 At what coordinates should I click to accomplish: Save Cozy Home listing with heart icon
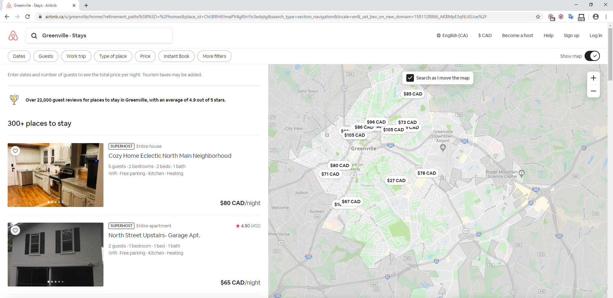click(x=15, y=150)
